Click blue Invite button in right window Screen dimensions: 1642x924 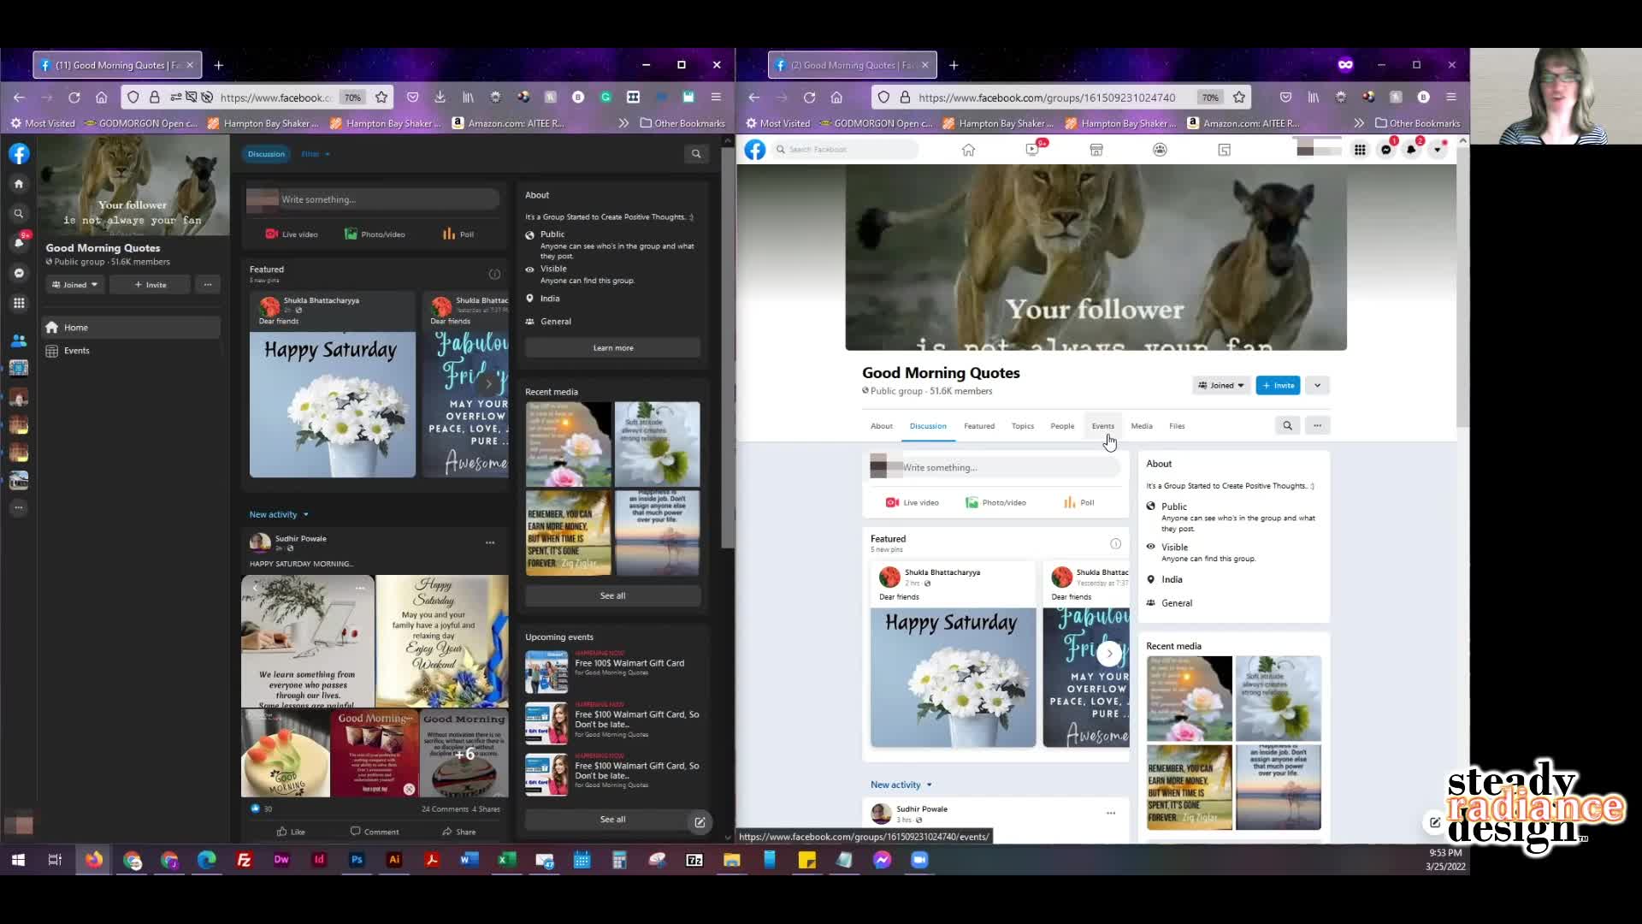pyautogui.click(x=1278, y=386)
